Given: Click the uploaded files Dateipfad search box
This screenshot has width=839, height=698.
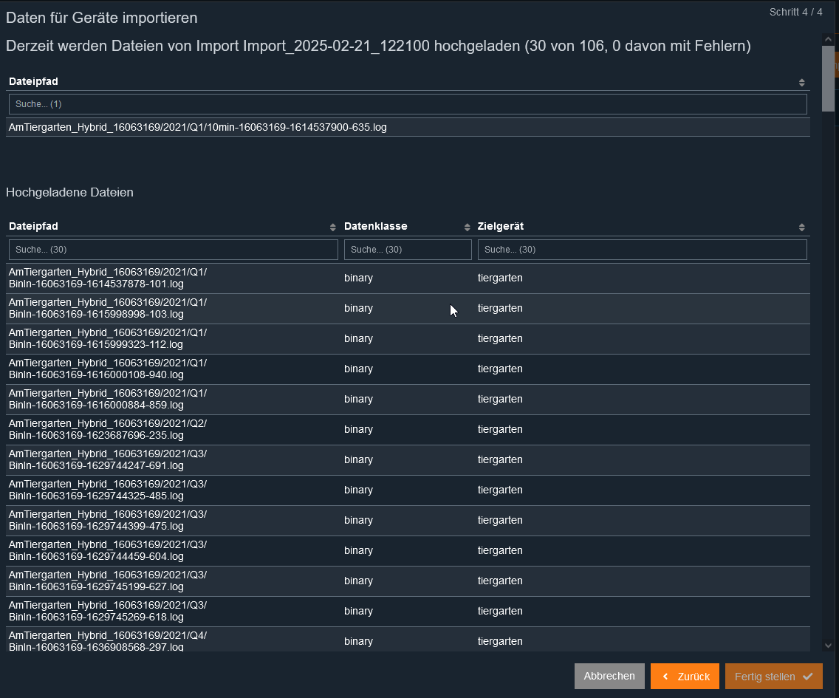Looking at the screenshot, I should click(x=173, y=250).
